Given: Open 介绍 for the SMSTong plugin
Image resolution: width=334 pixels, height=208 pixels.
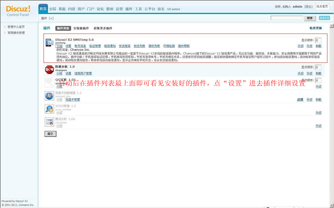Looking at the screenshot, I should click(59, 46).
